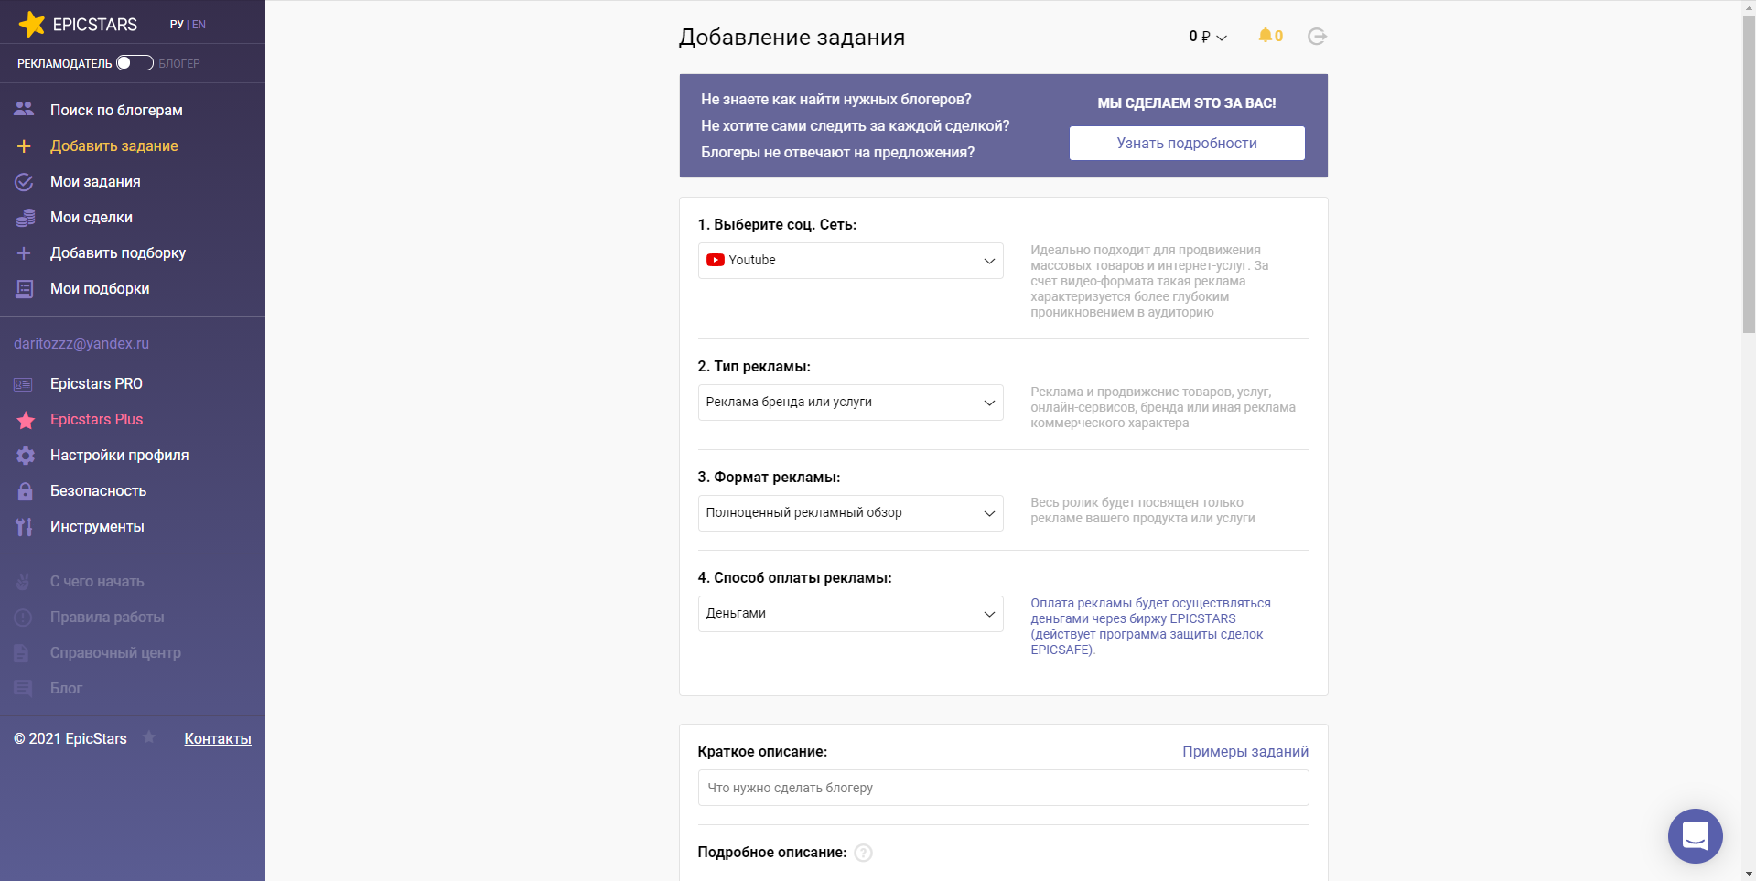Open Инструменты section

coord(97,526)
